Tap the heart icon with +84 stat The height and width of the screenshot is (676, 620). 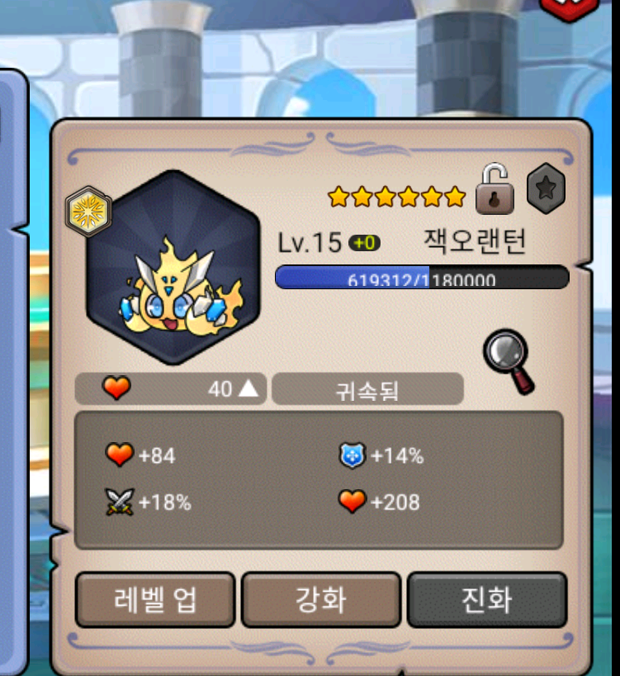(120, 455)
